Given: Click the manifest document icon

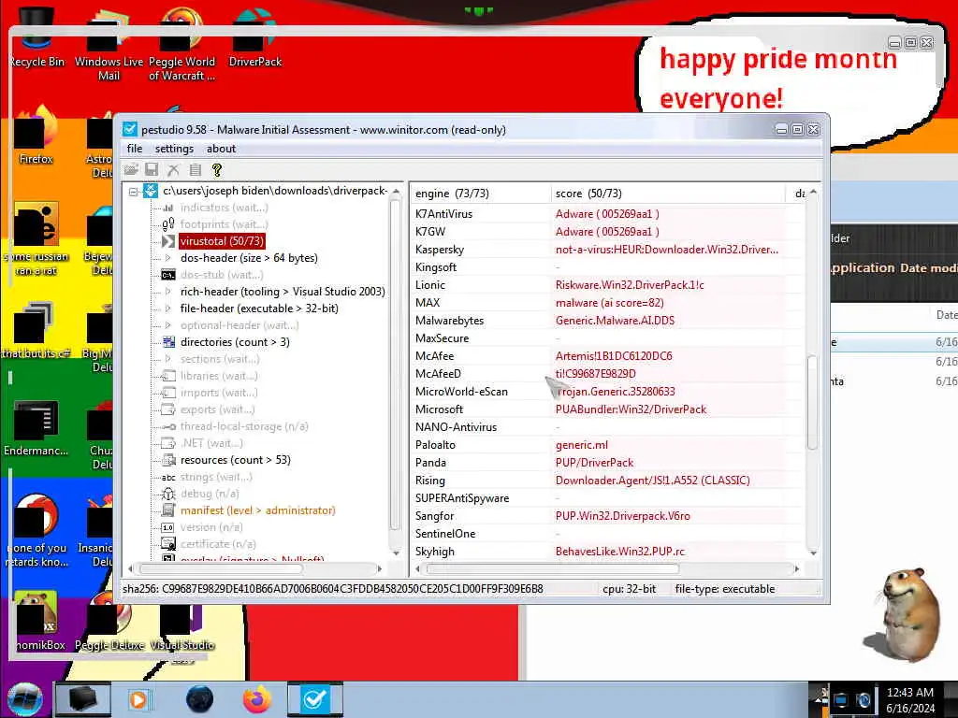Looking at the screenshot, I should (168, 510).
